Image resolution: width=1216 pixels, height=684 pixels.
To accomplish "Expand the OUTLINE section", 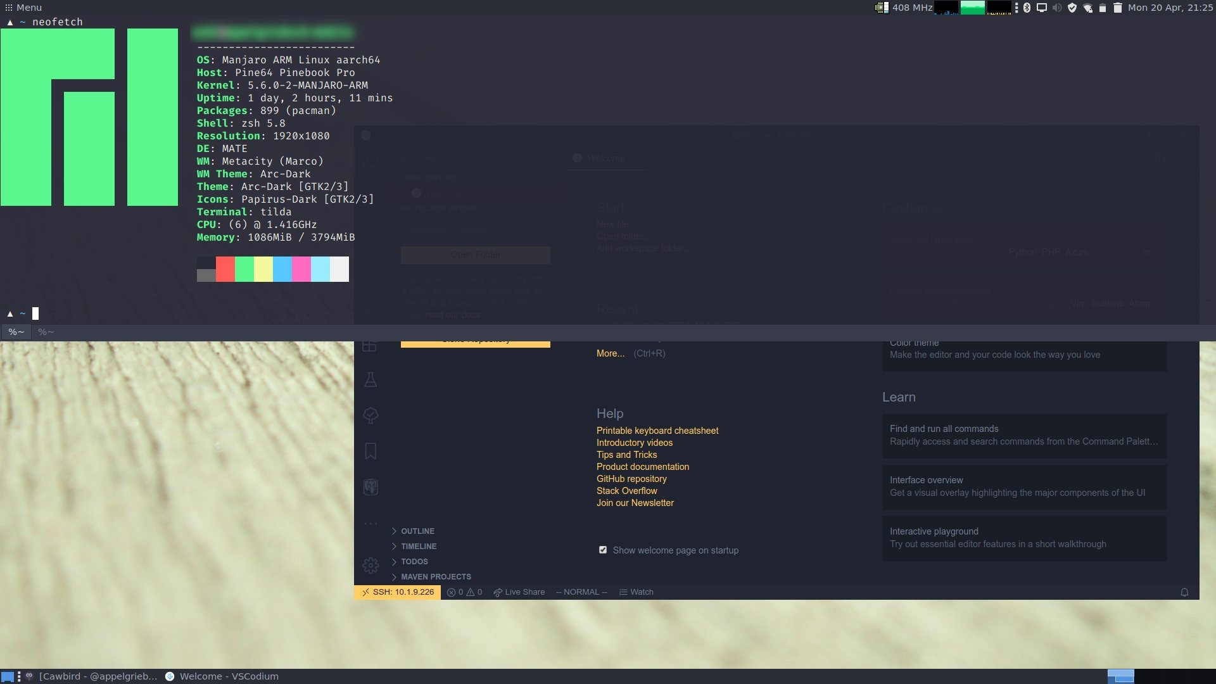I will click(413, 531).
